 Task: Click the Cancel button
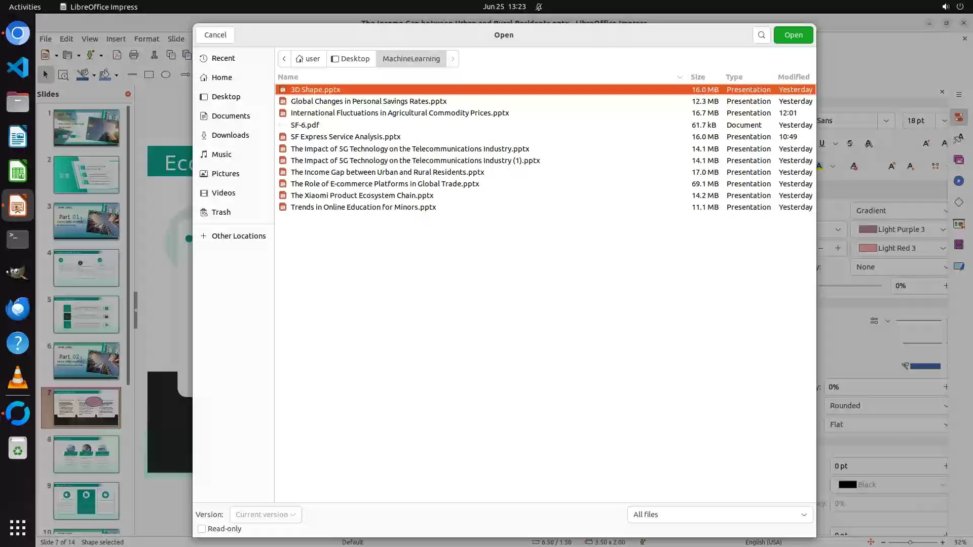(215, 35)
